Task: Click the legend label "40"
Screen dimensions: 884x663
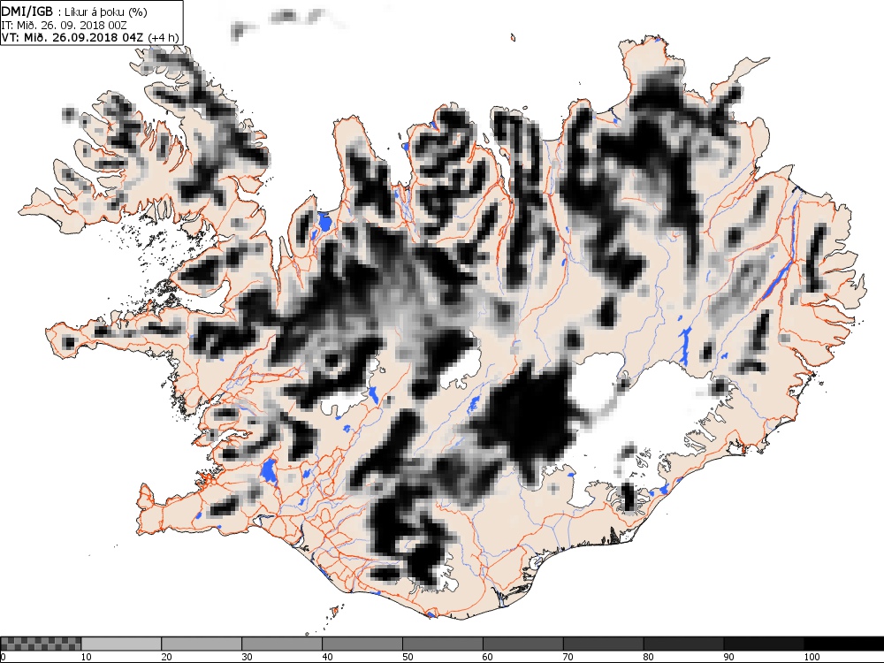Action: pyautogui.click(x=327, y=657)
